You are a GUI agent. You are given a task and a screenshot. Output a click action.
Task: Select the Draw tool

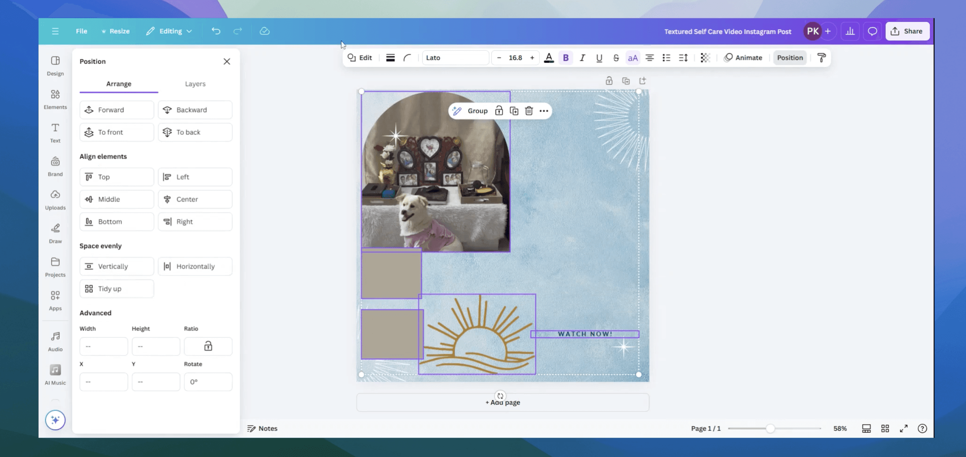pos(55,233)
